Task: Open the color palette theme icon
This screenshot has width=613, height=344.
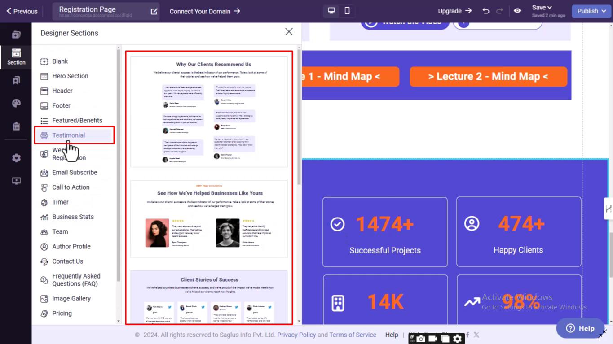Action: tap(16, 103)
